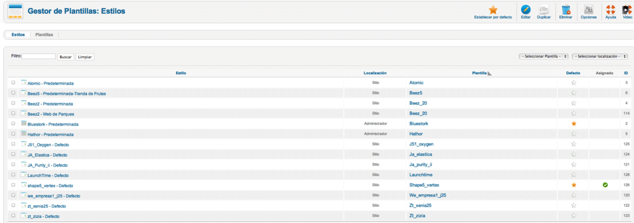The width and height of the screenshot is (634, 223).
Task: Sort by Estilo column header
Action: click(x=181, y=73)
